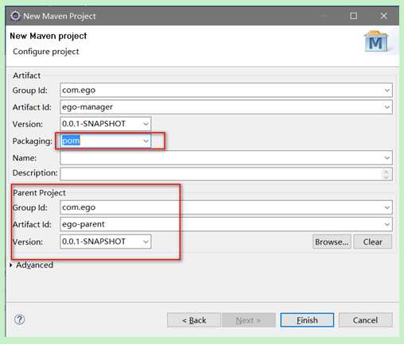Viewport: 404px width, 344px height.
Task: Click the 'Packaging:' label
Action: point(33,141)
